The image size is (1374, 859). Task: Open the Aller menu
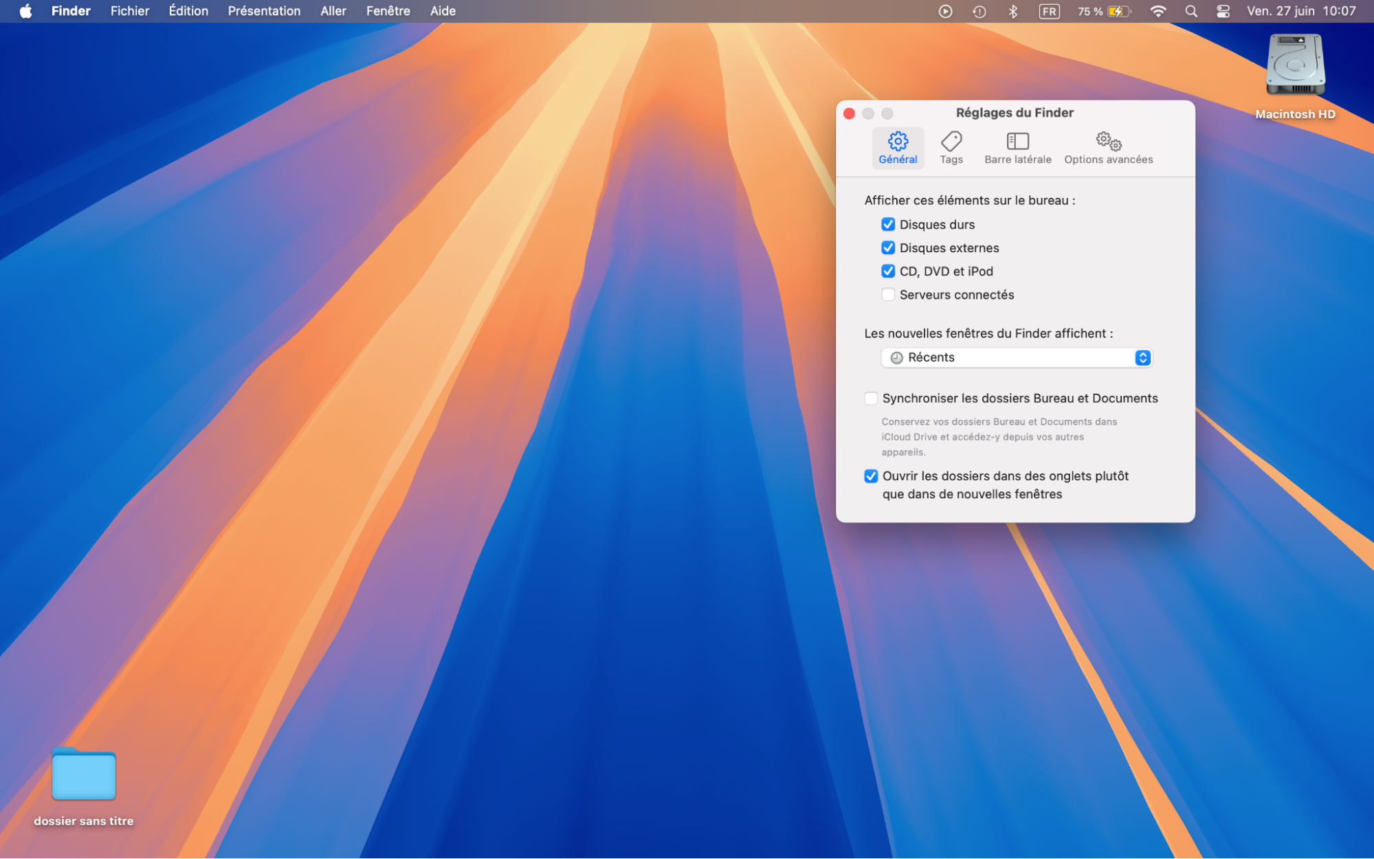(333, 11)
